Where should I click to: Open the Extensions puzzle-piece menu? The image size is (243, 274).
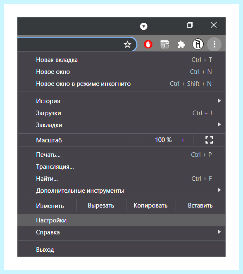tap(181, 45)
